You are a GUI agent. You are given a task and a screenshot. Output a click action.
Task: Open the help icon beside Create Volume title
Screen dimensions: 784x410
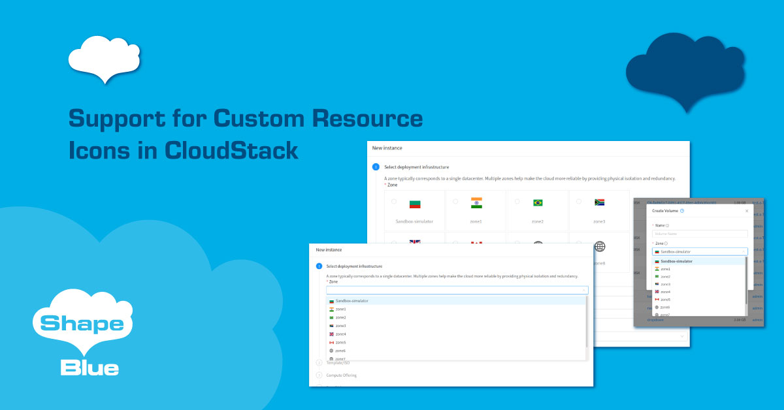coord(682,211)
